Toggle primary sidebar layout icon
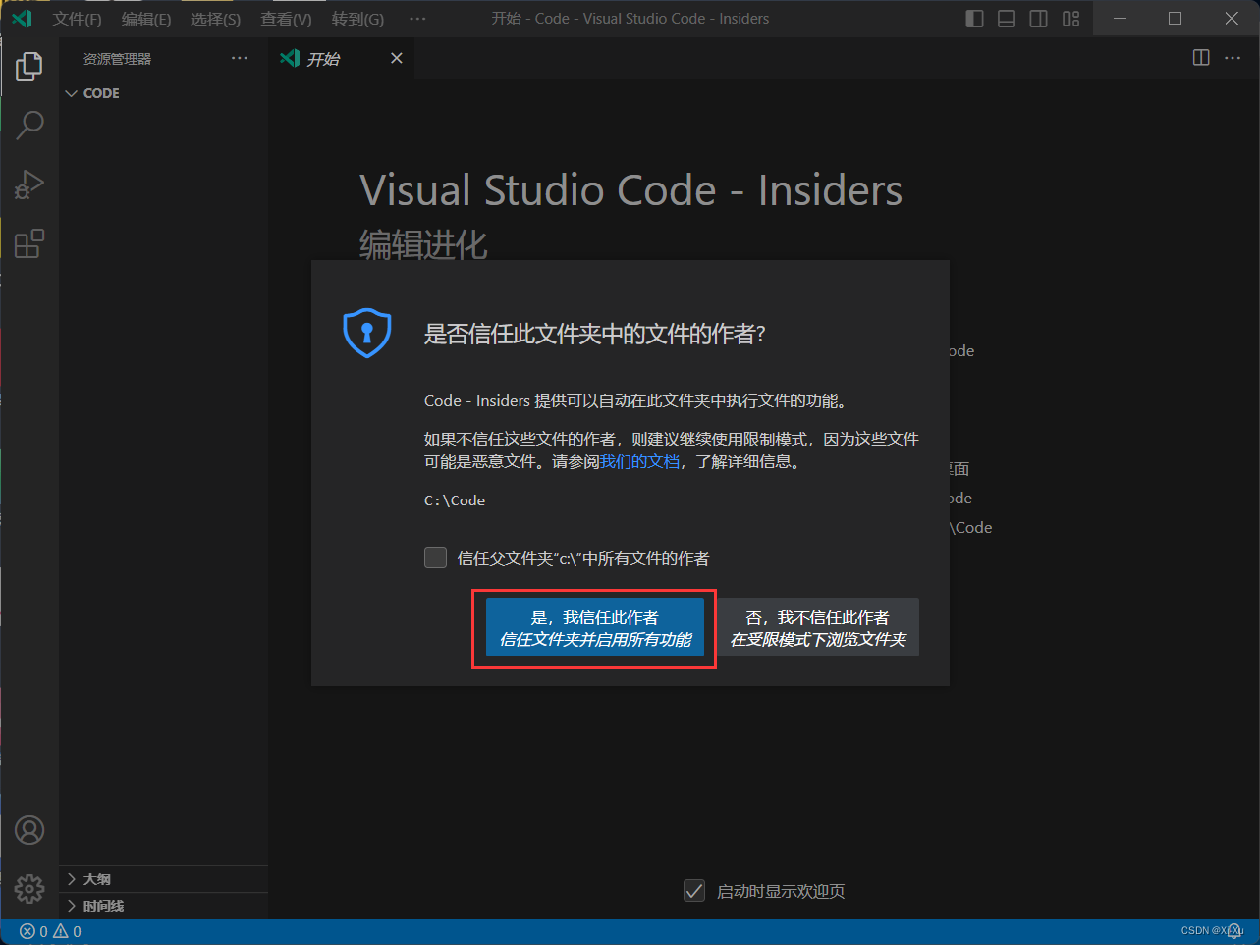The height and width of the screenshot is (945, 1260). click(974, 19)
